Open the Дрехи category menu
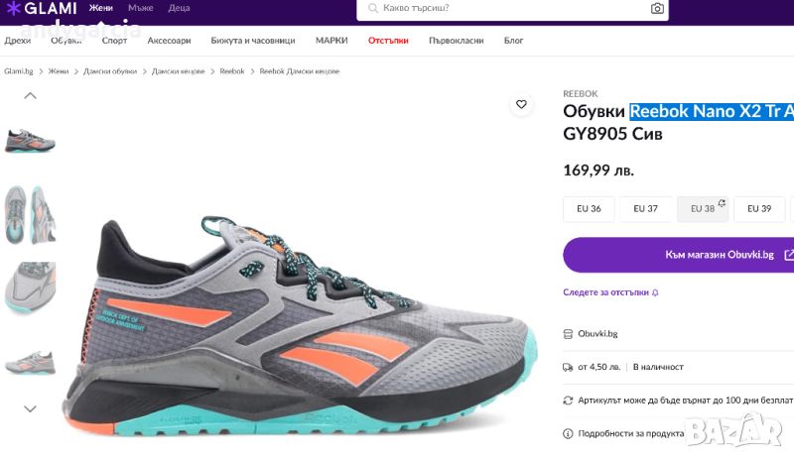 pos(18,41)
